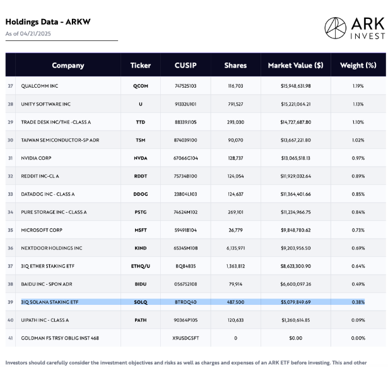This screenshot has height=368, width=388.
Task: Click the RDDT ticker cell
Action: click(141, 176)
